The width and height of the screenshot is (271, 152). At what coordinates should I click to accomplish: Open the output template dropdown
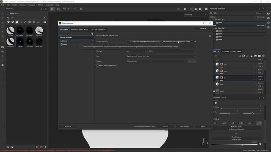point(195,46)
